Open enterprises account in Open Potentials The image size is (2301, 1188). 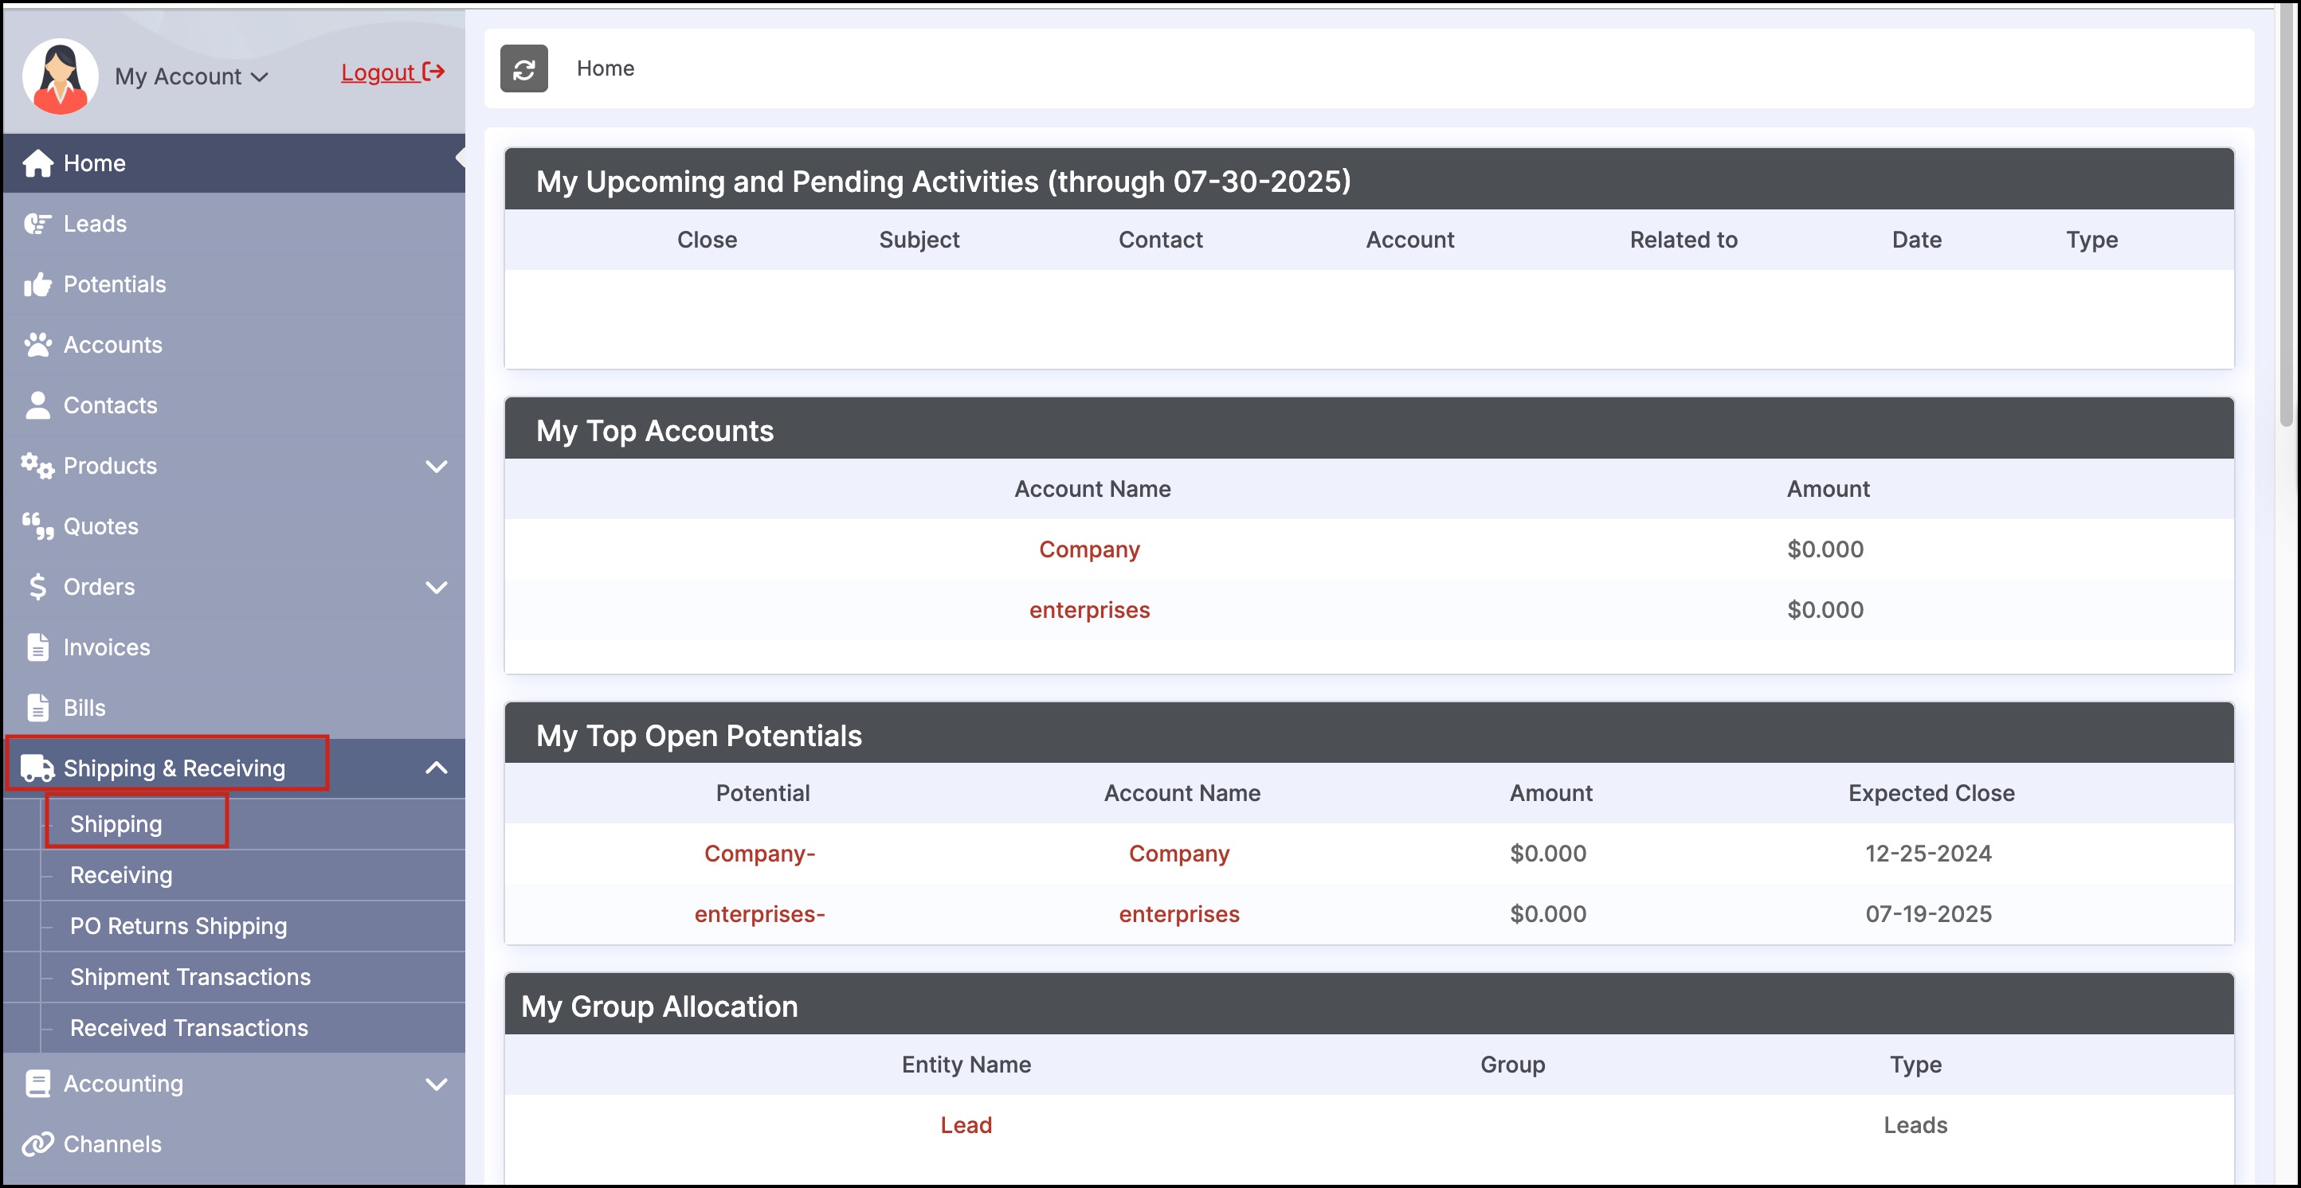[1179, 914]
